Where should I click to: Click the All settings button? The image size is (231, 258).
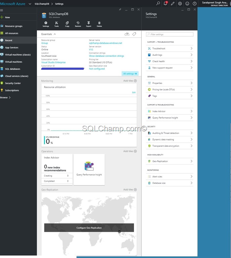[130, 74]
